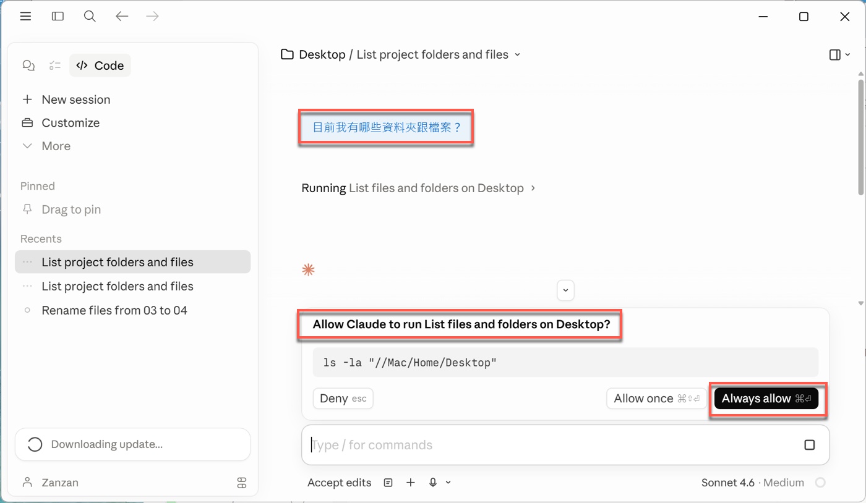Switch to the Code tab
The width and height of the screenshot is (866, 503).
pos(100,66)
